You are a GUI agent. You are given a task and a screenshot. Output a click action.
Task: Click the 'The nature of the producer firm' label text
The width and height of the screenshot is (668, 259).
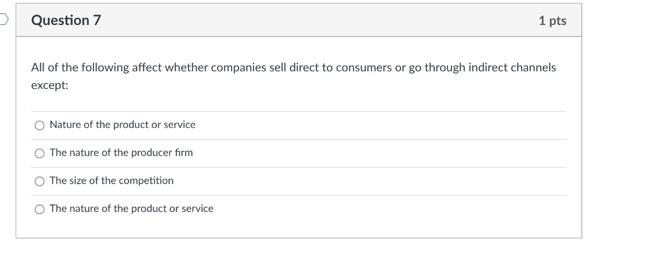pyautogui.click(x=121, y=153)
